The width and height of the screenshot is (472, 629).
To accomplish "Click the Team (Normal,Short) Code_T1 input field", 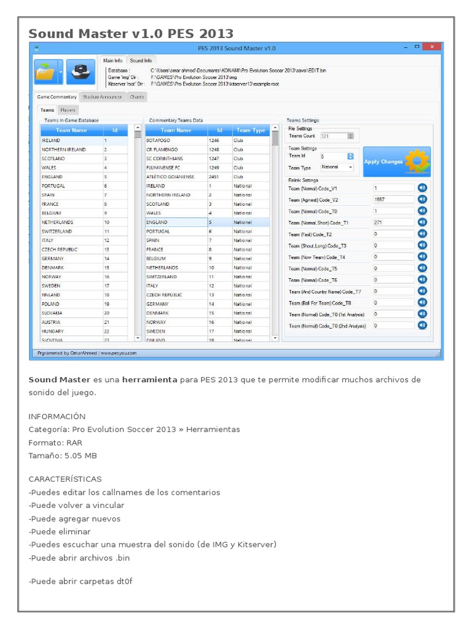I will 393,222.
